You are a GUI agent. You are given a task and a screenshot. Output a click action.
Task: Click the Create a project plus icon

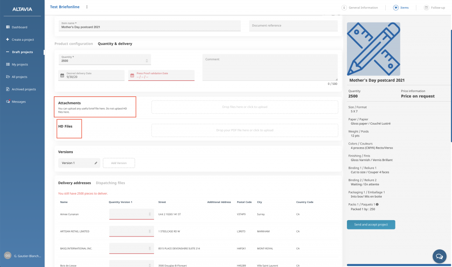8,40
